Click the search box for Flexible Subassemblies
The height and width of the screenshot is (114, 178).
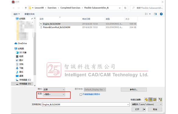coord(147,8)
